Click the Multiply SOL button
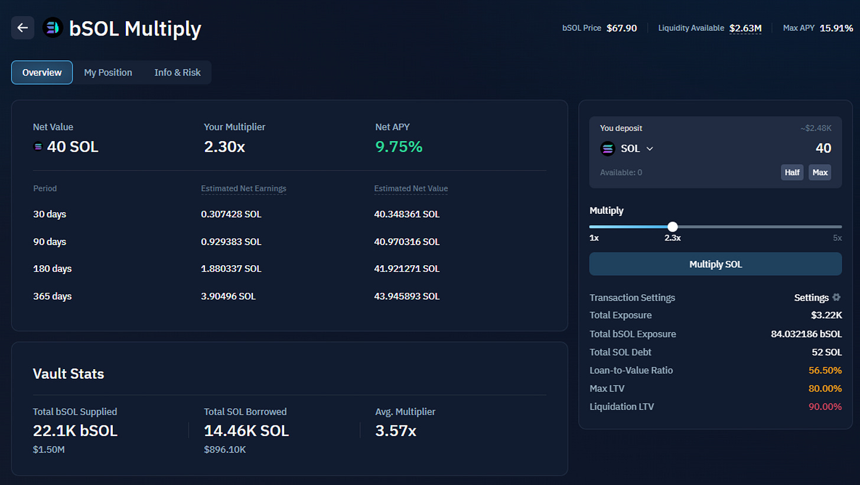The height and width of the screenshot is (485, 860). tap(715, 264)
